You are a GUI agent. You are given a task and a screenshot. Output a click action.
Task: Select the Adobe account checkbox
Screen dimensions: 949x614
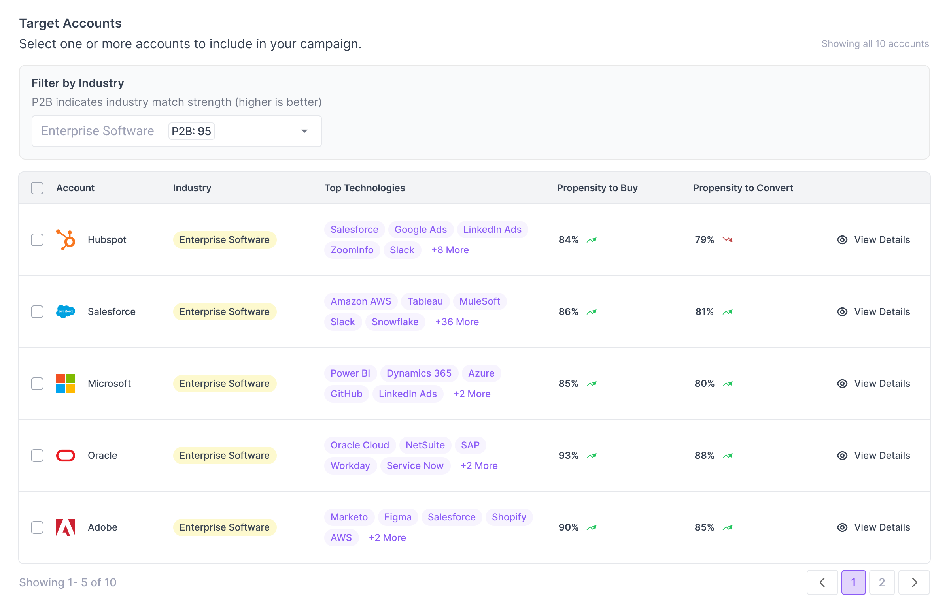(38, 527)
